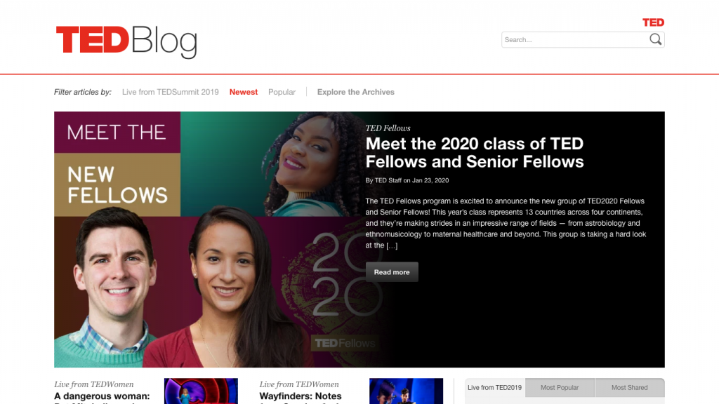Focus the Search text field
719x404 pixels.
(x=576, y=40)
